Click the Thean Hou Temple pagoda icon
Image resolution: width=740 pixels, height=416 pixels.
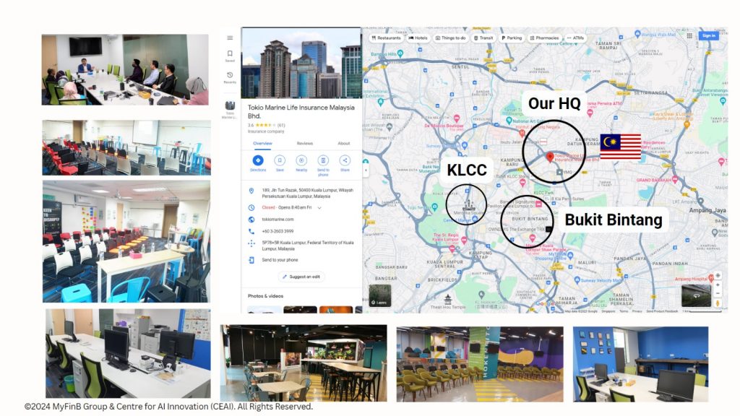click(x=448, y=299)
